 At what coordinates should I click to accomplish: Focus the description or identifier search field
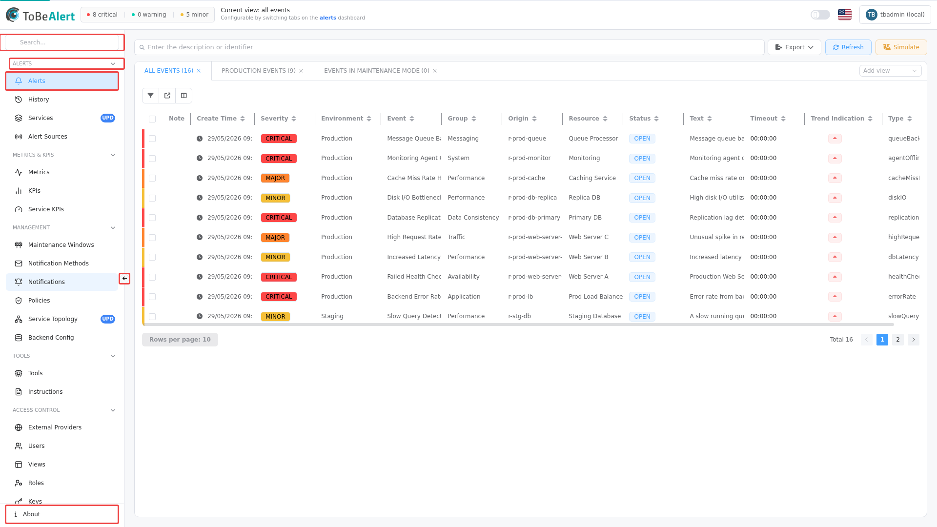point(449,47)
